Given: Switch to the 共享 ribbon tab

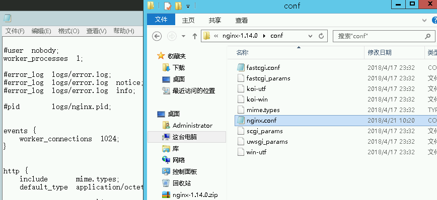Looking at the screenshot, I should 215,20.
